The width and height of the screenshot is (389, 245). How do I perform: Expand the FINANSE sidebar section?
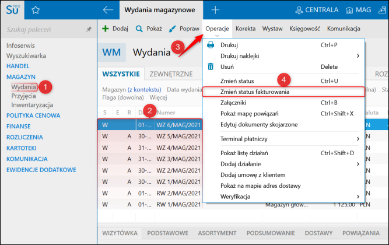(x=18, y=127)
